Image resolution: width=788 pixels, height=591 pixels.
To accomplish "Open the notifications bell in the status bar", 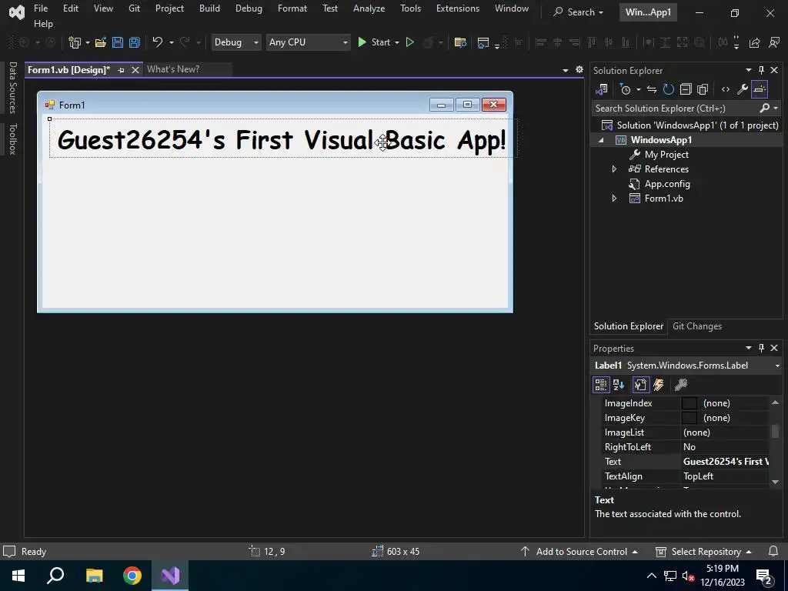I will [x=773, y=551].
